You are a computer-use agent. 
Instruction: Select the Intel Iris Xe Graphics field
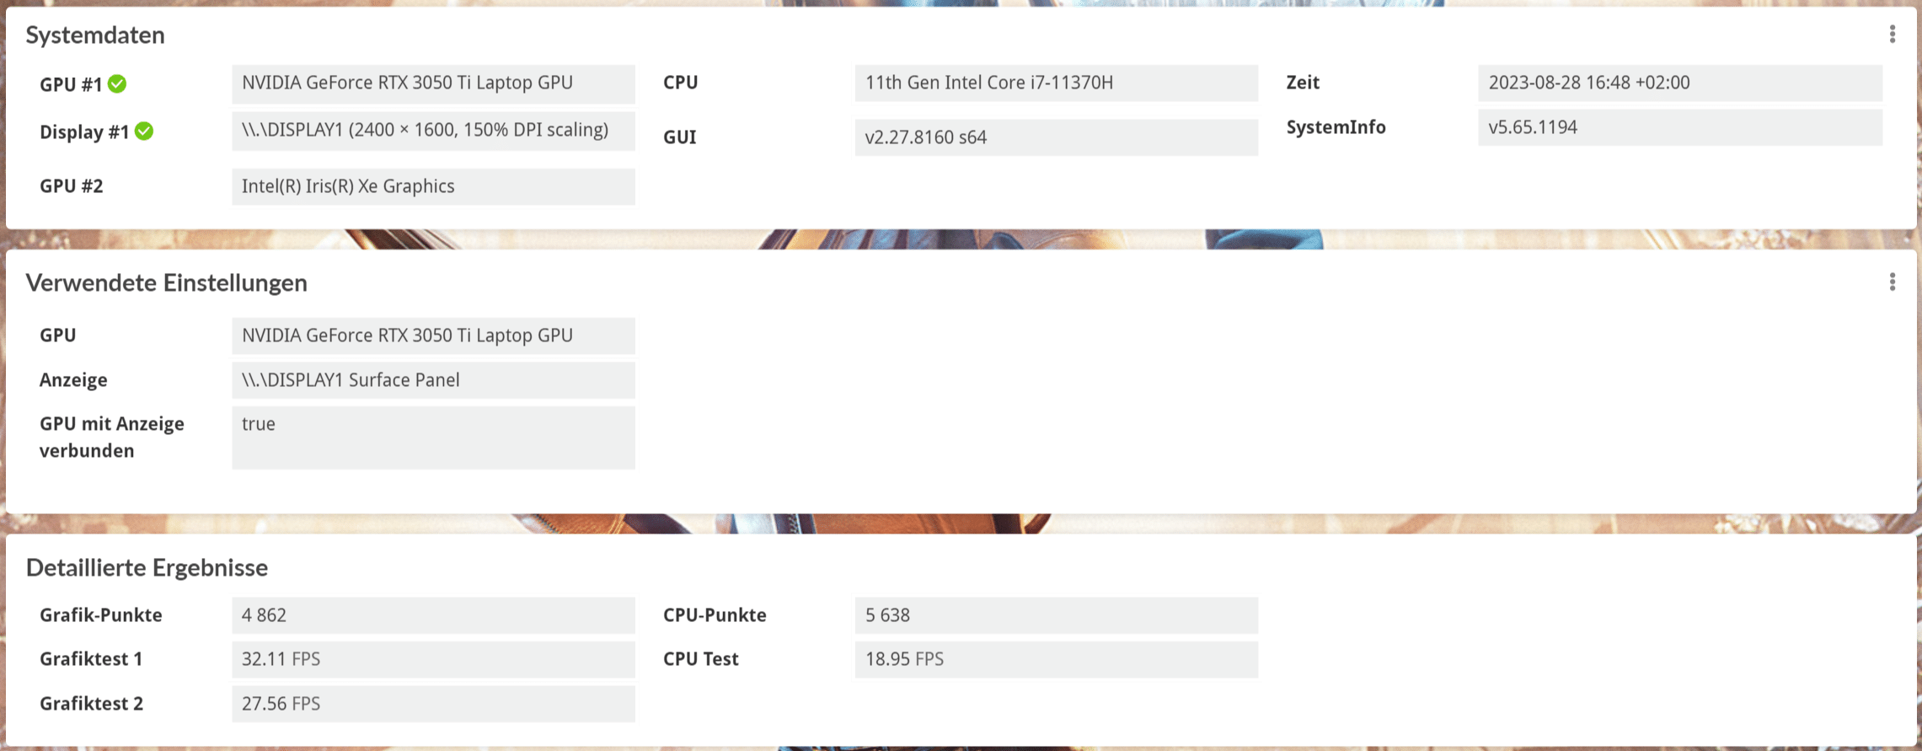[x=433, y=186]
